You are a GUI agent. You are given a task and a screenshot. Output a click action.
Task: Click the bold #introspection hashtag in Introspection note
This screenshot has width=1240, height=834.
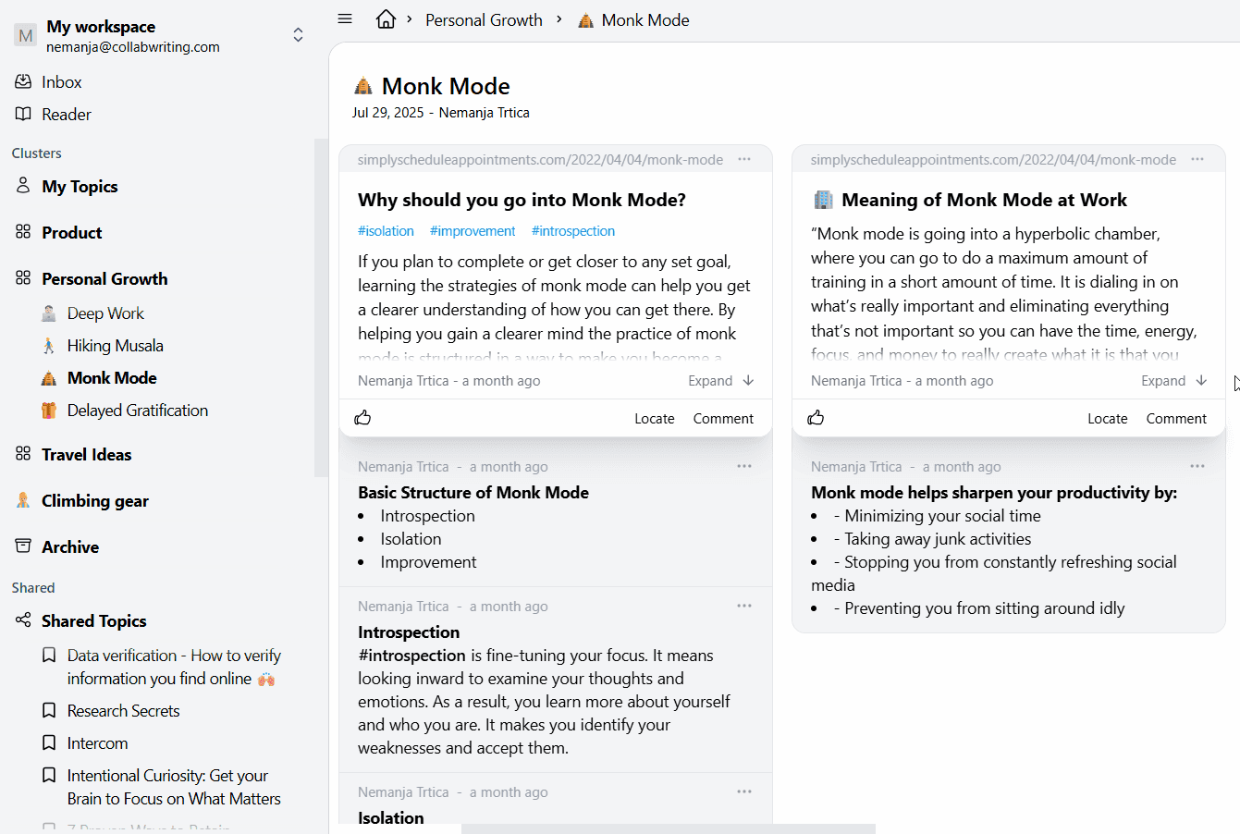(411, 656)
